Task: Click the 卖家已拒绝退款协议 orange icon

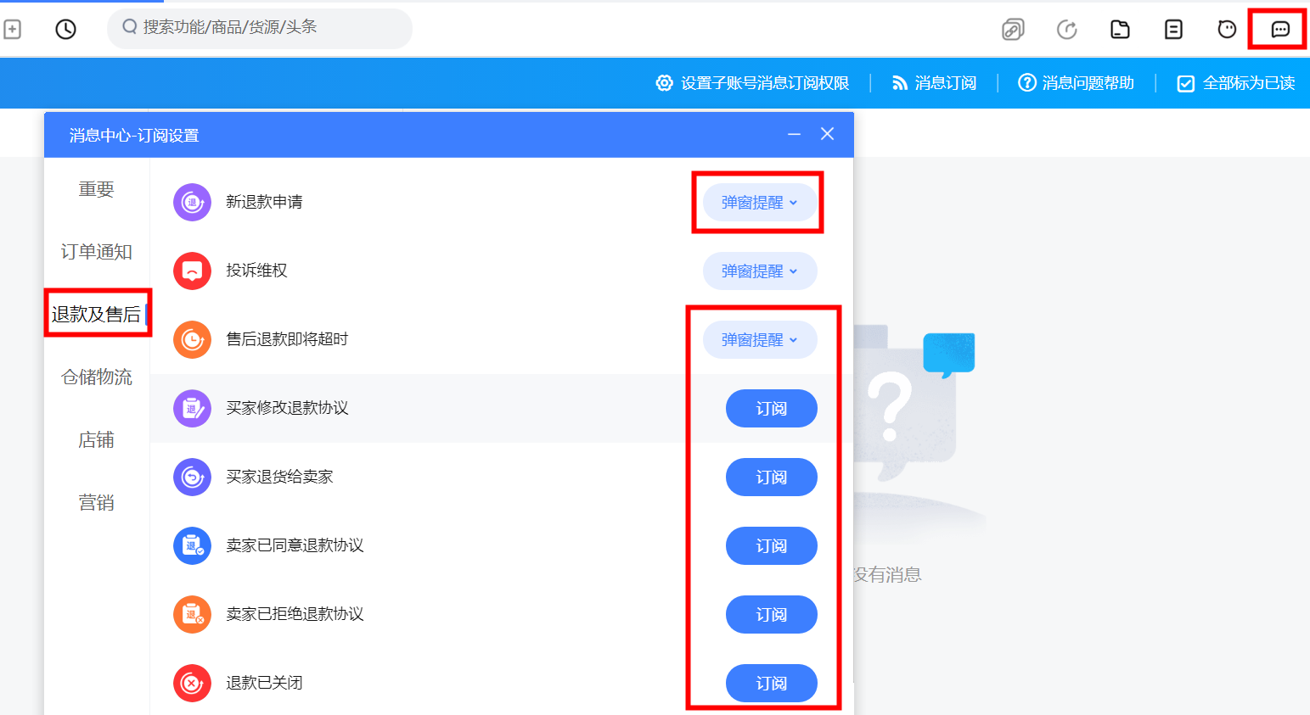Action: tap(192, 614)
